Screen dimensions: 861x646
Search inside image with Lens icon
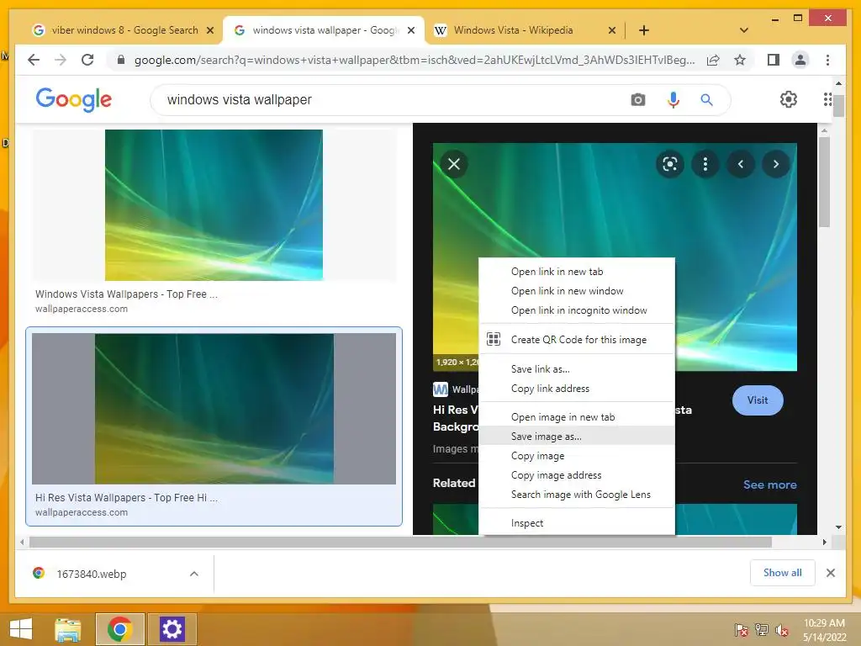pyautogui.click(x=670, y=164)
